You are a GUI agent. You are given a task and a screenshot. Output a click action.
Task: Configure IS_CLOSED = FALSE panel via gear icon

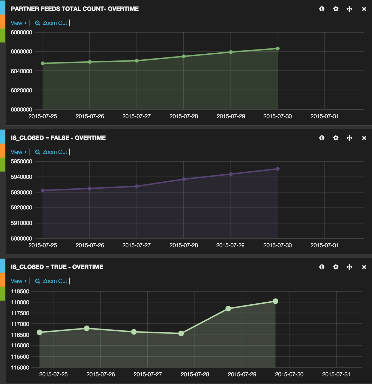click(x=336, y=138)
